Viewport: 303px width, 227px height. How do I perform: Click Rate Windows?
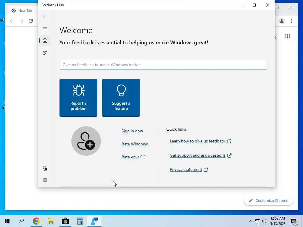(x=135, y=144)
